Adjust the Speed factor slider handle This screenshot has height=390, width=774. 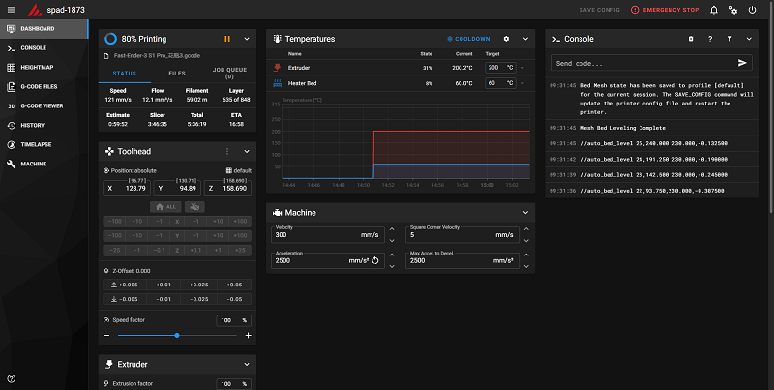click(x=177, y=335)
